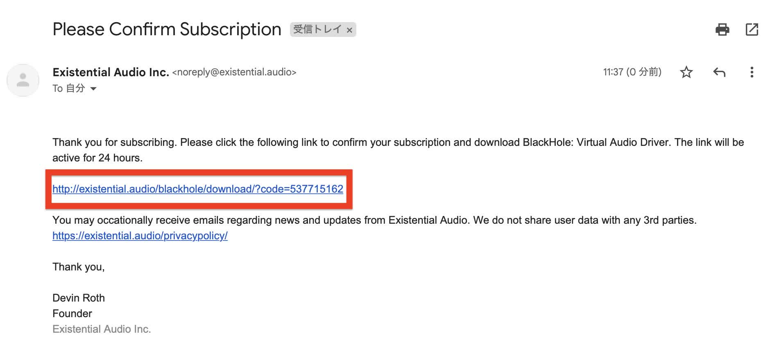770x345 pixels.
Task: Star the Existential Audio message
Action: pos(686,73)
